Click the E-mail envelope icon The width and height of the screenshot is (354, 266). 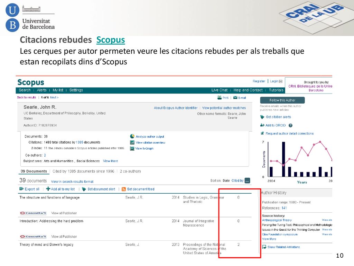point(235,97)
